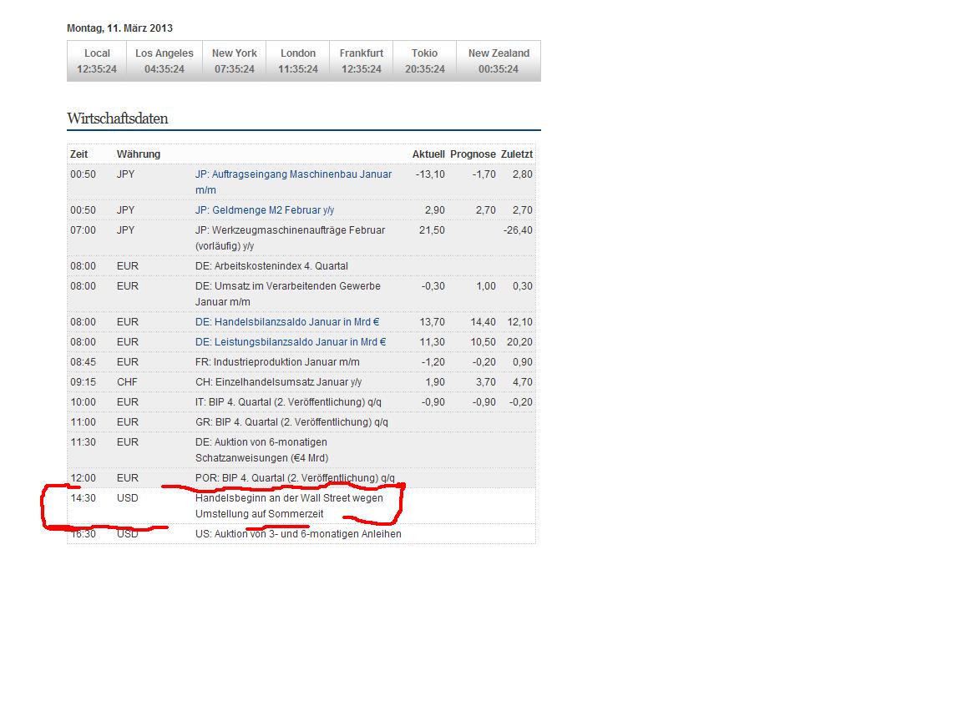Click the Zuletzt column header
The image size is (962, 721).
[517, 154]
